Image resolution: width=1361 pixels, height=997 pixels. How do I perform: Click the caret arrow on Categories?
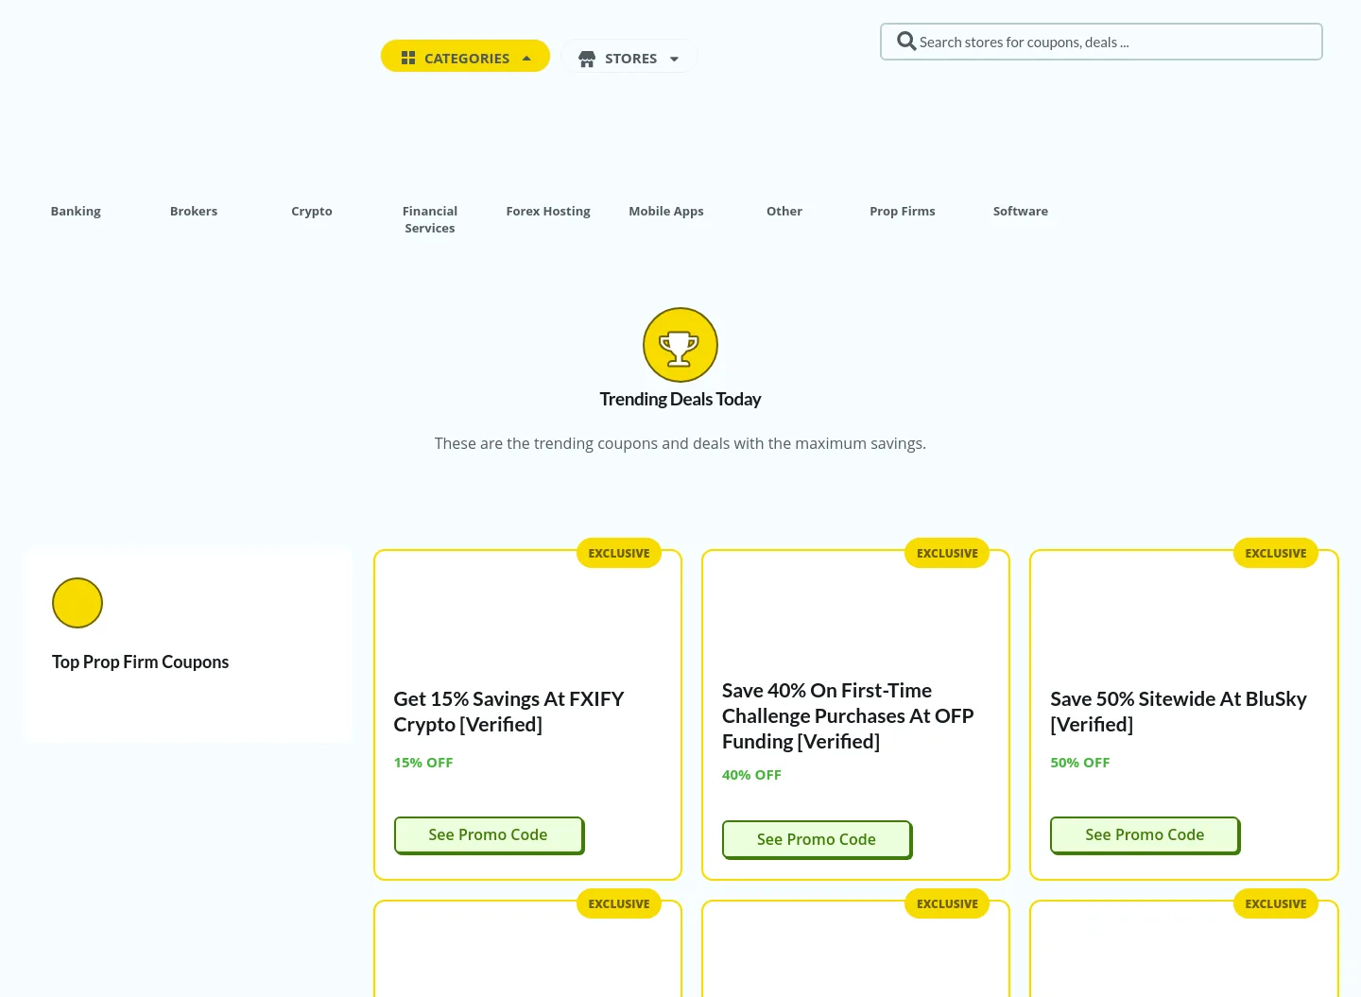click(x=526, y=59)
